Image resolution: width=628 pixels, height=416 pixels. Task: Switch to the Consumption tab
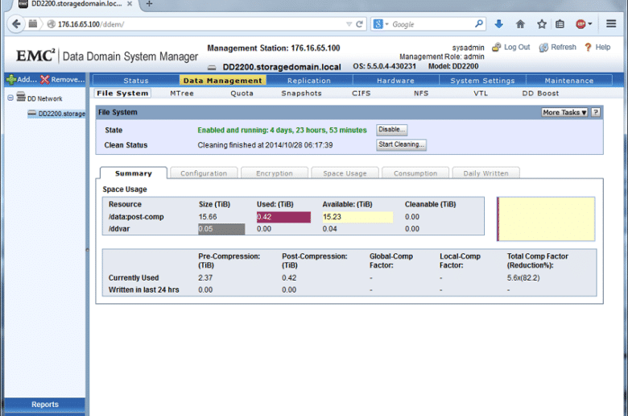(x=415, y=173)
